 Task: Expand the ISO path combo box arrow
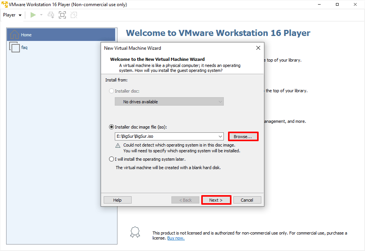click(220, 137)
